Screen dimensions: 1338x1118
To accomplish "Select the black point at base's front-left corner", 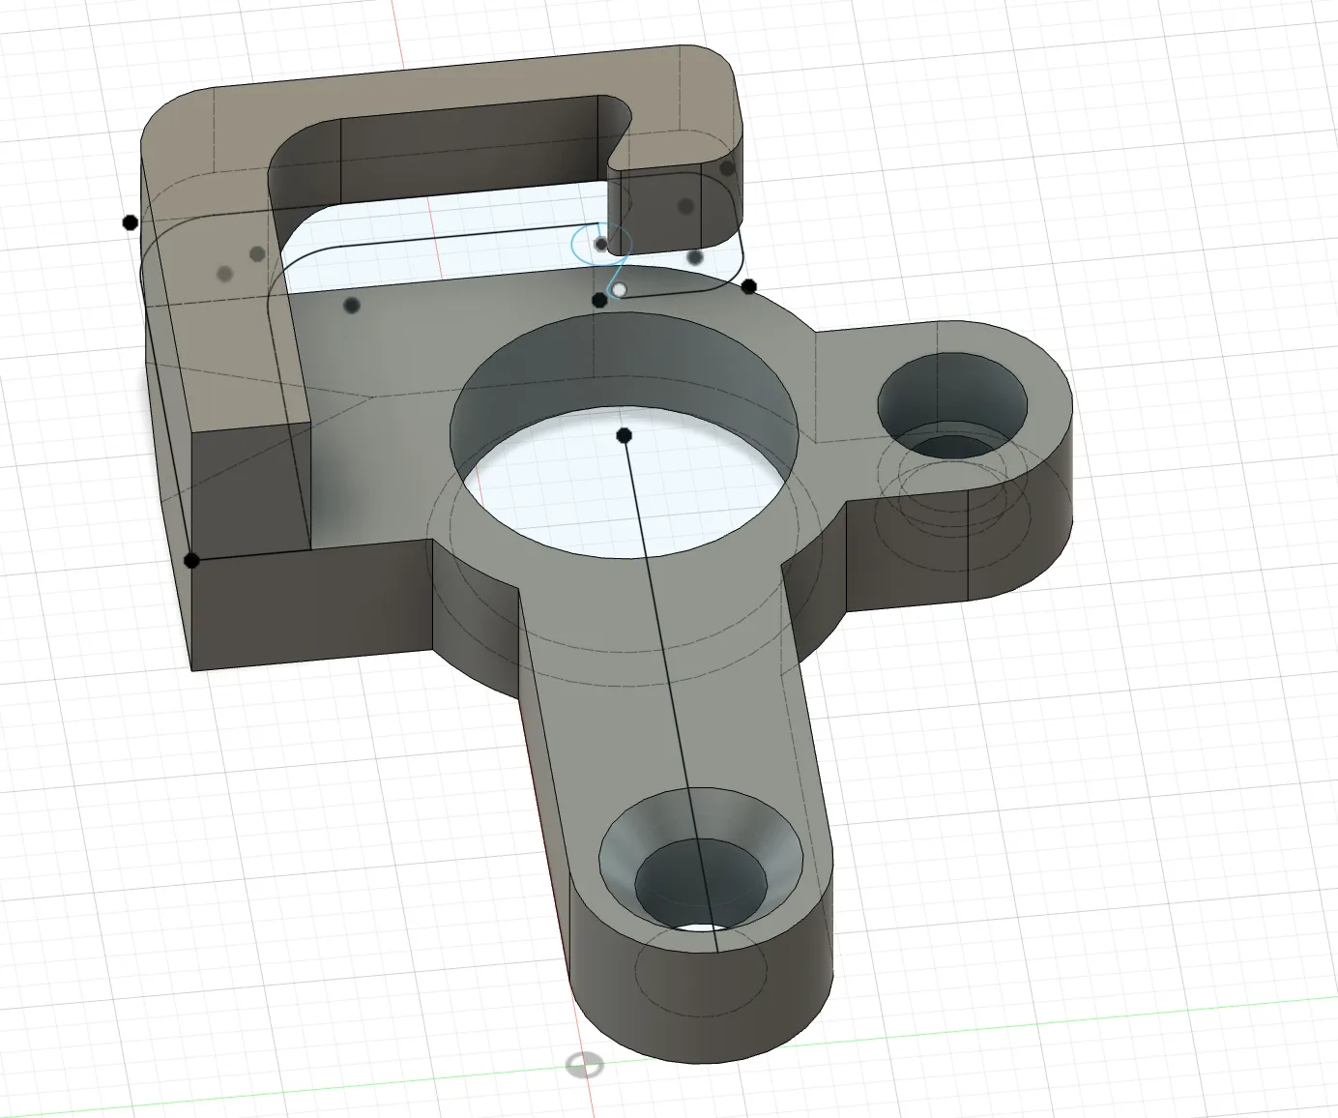I will (192, 560).
